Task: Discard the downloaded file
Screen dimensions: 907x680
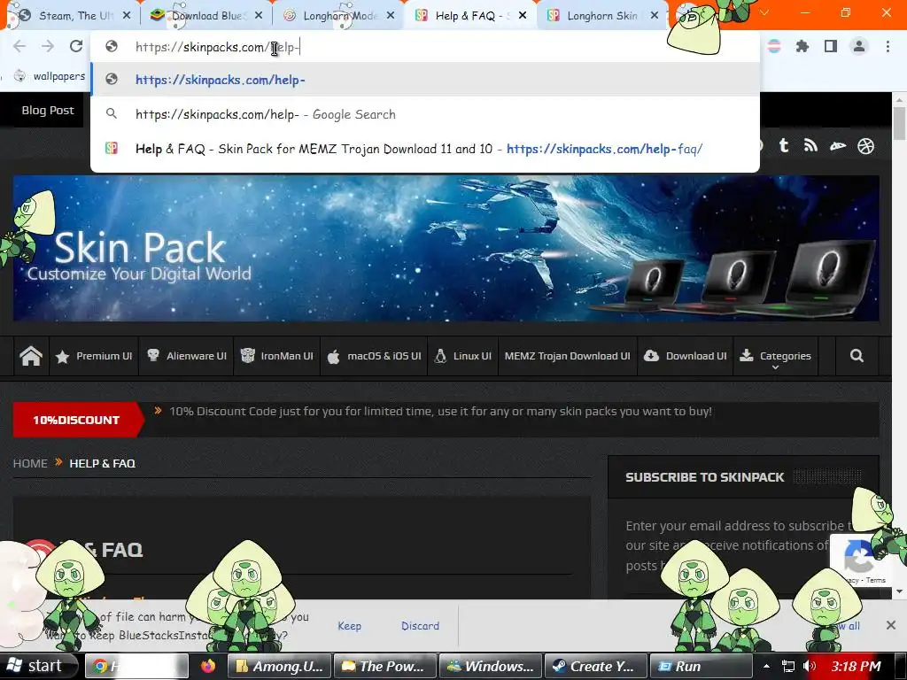Action: click(420, 626)
